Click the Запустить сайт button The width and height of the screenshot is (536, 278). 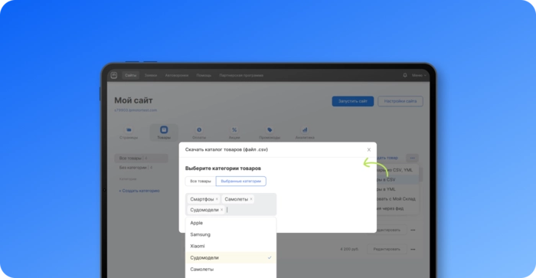tap(353, 101)
